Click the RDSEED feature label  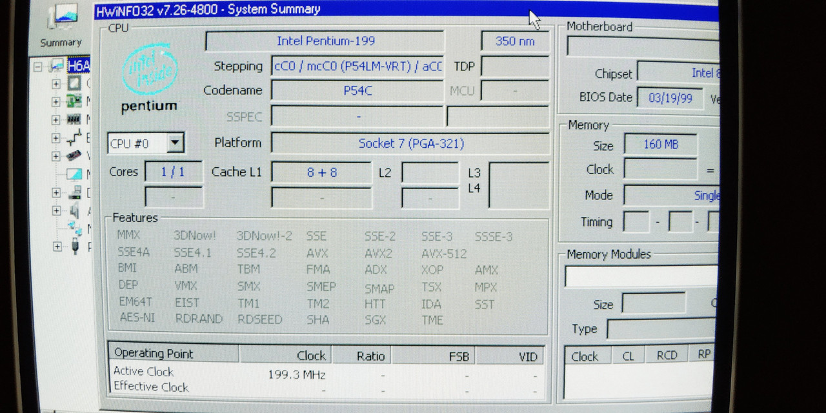(261, 319)
